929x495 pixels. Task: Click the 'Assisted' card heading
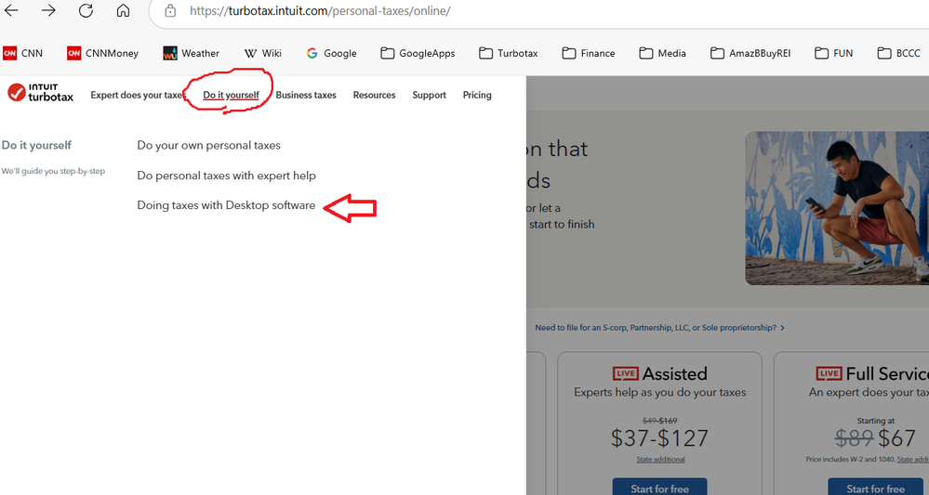[x=659, y=373]
